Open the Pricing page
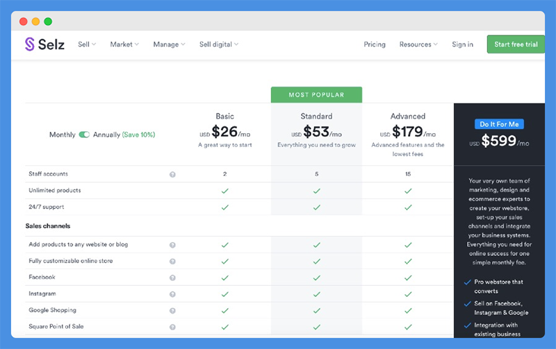 pyautogui.click(x=375, y=44)
